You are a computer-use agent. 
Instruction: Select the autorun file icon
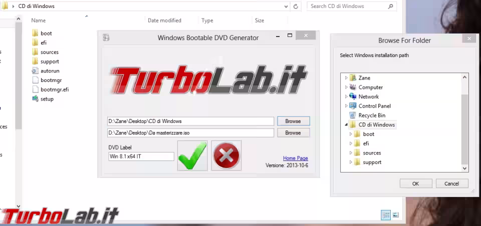coord(35,70)
